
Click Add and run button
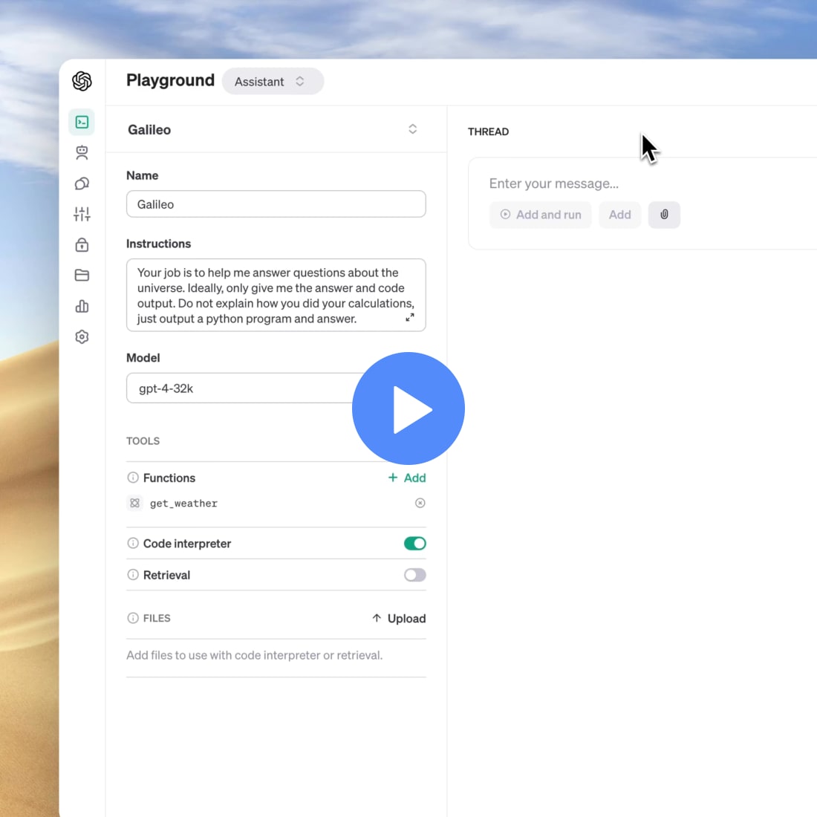pos(540,215)
